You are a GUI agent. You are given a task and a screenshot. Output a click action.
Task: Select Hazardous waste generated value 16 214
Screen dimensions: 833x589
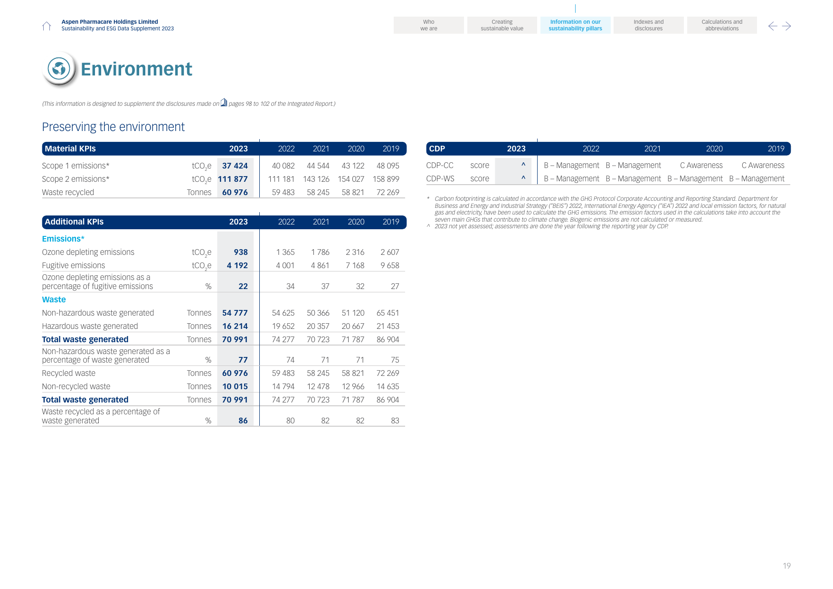pos(235,326)
